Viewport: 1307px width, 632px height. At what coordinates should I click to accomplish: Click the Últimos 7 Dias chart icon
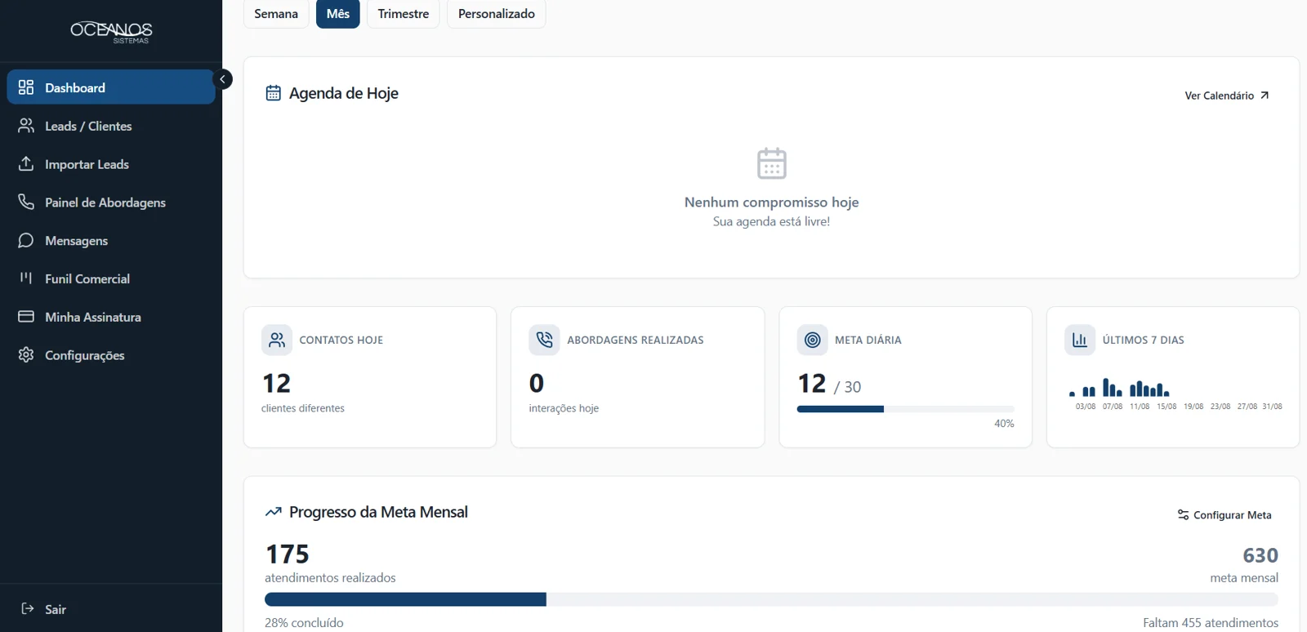[1080, 340]
